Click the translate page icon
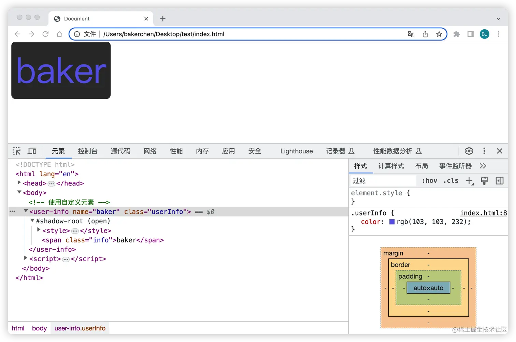Screen dimensions: 516x342 click(x=411, y=34)
